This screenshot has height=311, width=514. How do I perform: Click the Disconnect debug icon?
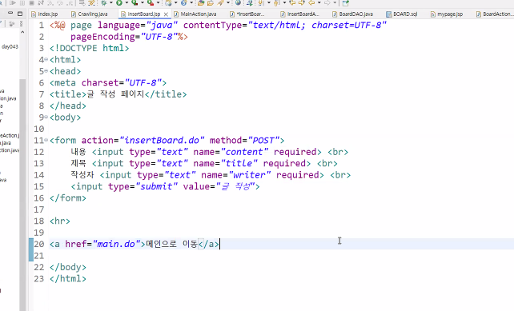click(x=41, y=3)
